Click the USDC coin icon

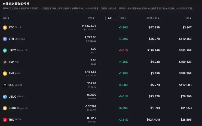coord(5,97)
